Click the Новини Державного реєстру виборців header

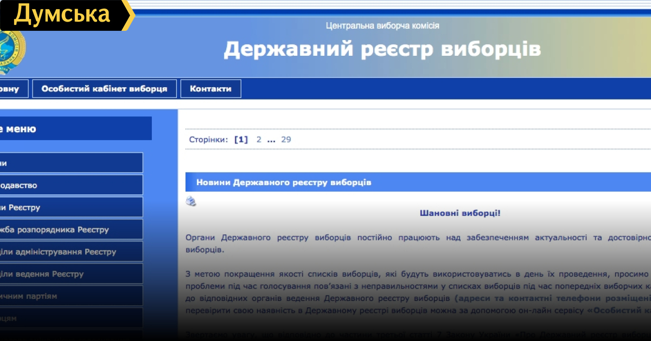[x=284, y=182]
